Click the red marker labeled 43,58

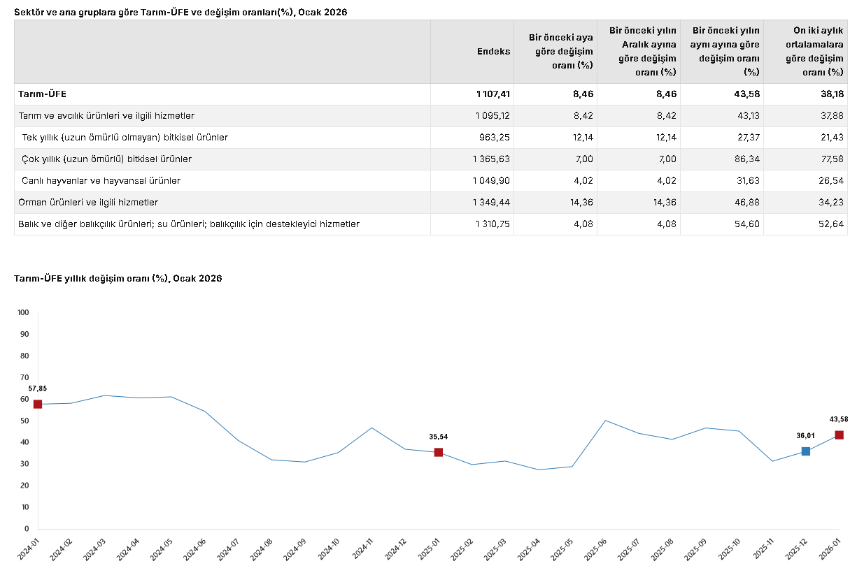839,435
